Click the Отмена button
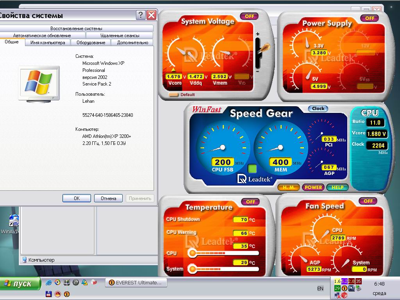This screenshot has height=300, width=400. [x=109, y=198]
